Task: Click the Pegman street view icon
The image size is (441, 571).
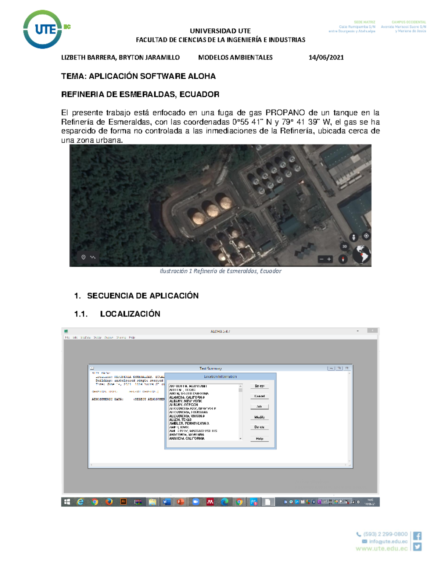Action: 354,237
